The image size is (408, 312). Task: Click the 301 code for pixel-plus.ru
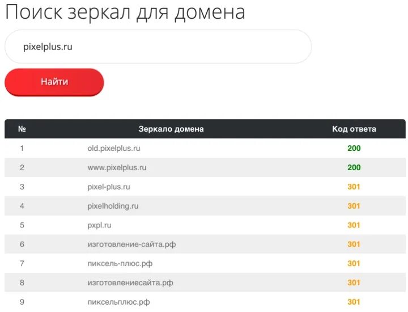pos(354,187)
